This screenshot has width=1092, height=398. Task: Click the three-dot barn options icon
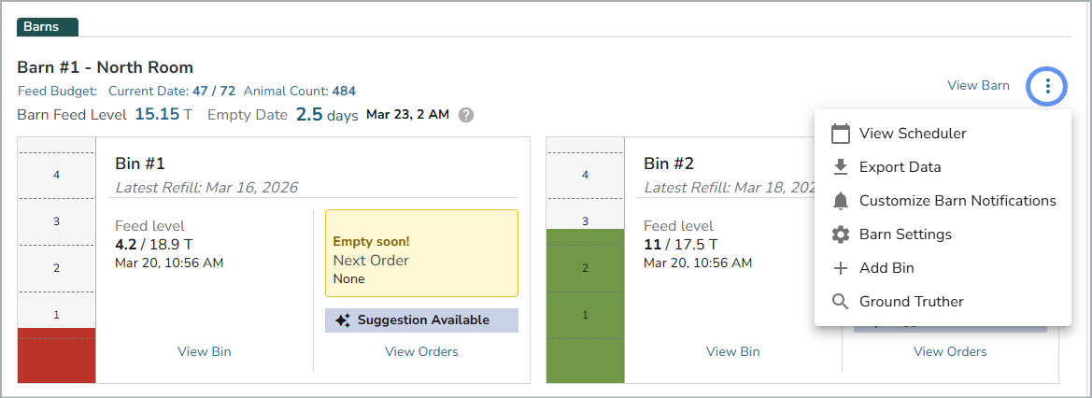pyautogui.click(x=1048, y=86)
